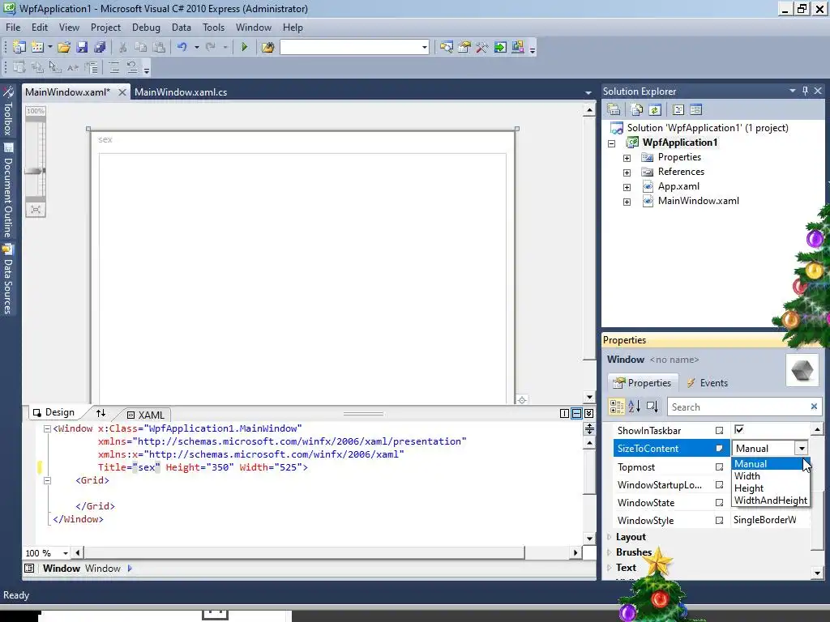Sort properties alphabetically with the A-Z icon
This screenshot has width=830, height=622.
click(x=634, y=407)
